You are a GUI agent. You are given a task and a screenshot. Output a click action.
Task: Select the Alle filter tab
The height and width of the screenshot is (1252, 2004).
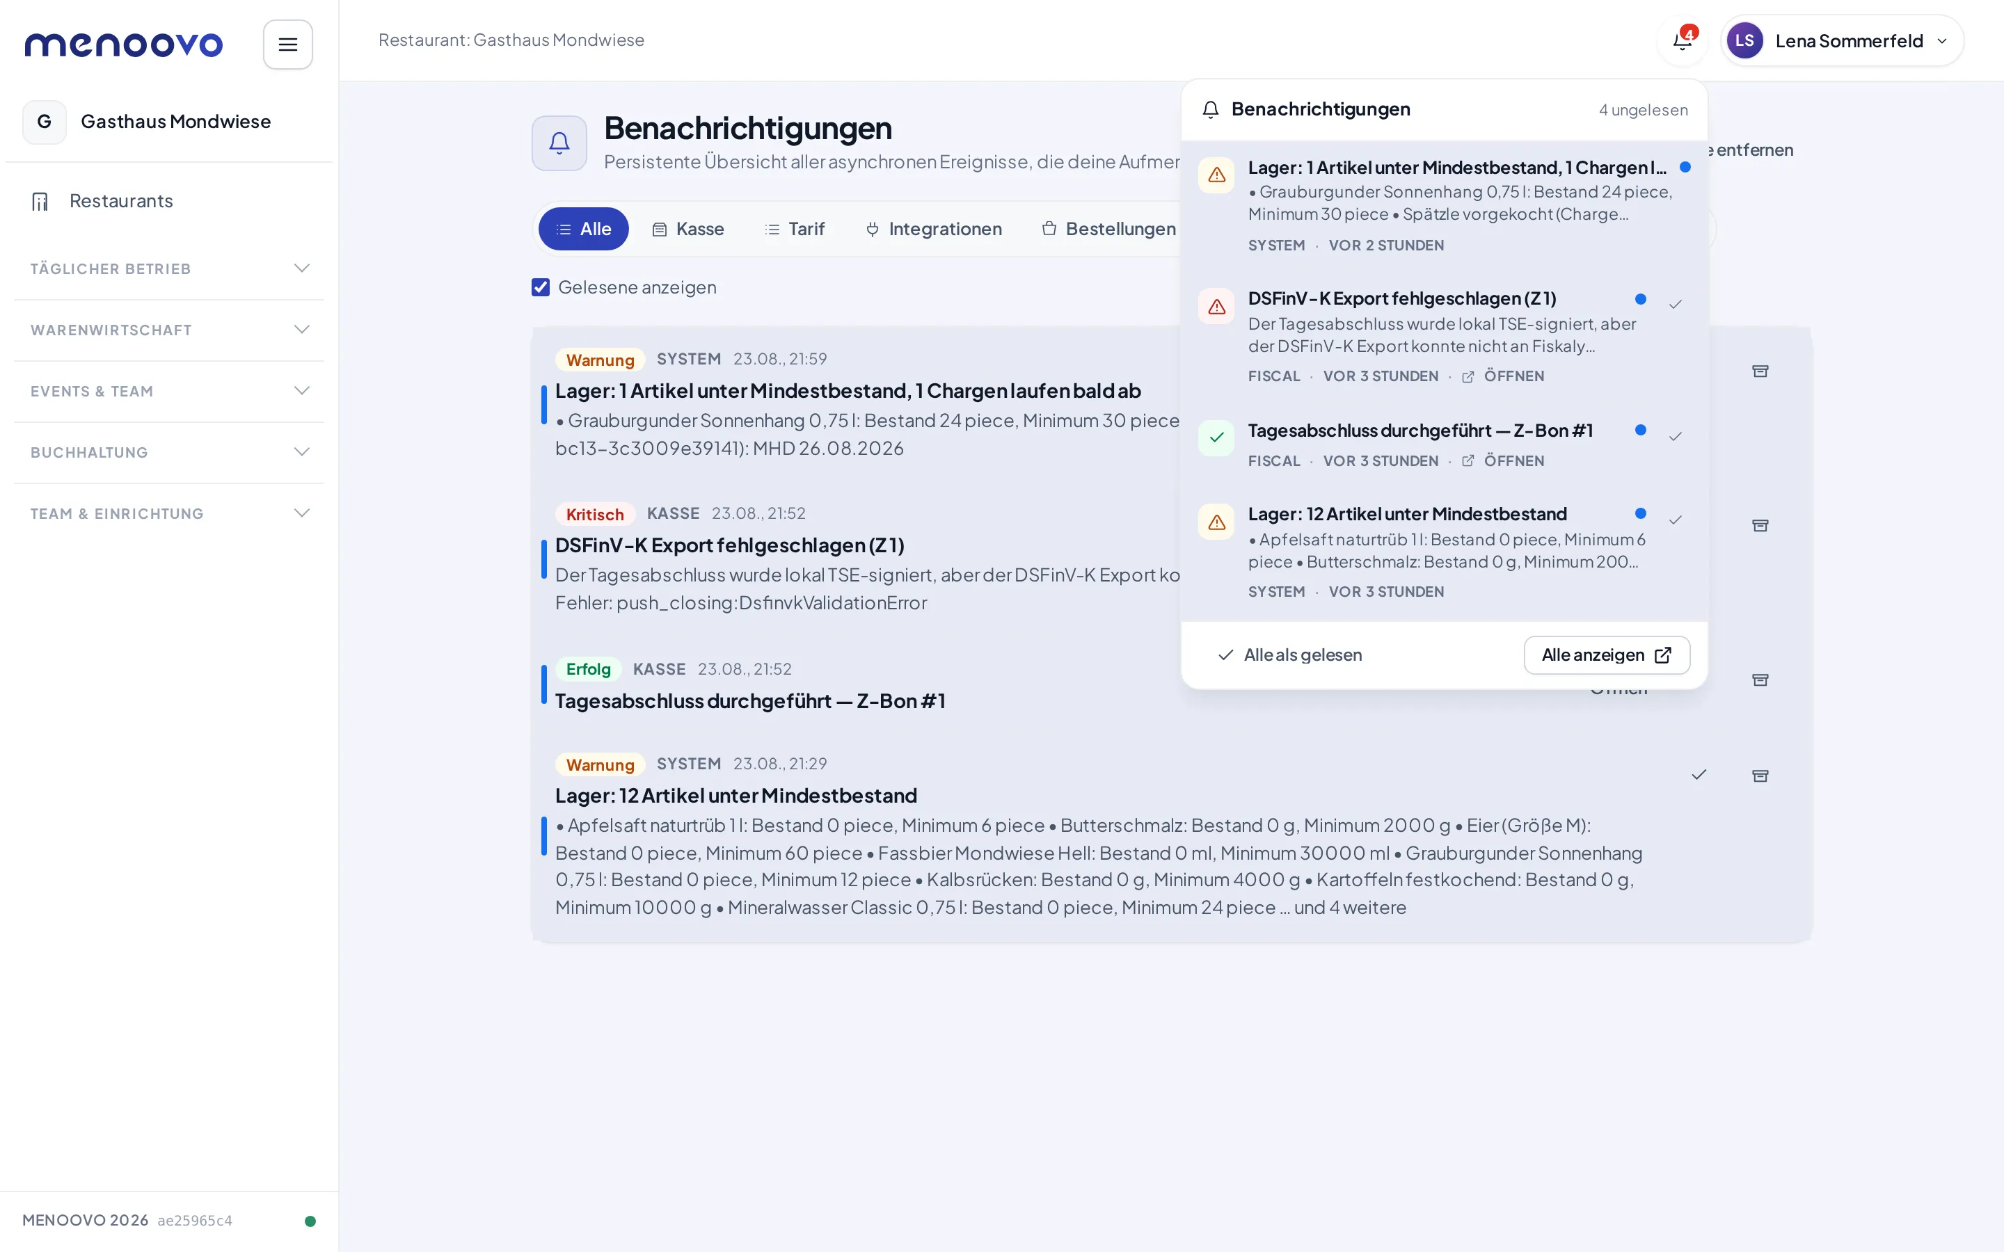584,230
